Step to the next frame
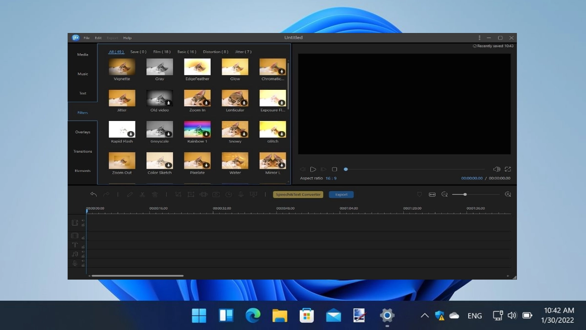 (323, 170)
